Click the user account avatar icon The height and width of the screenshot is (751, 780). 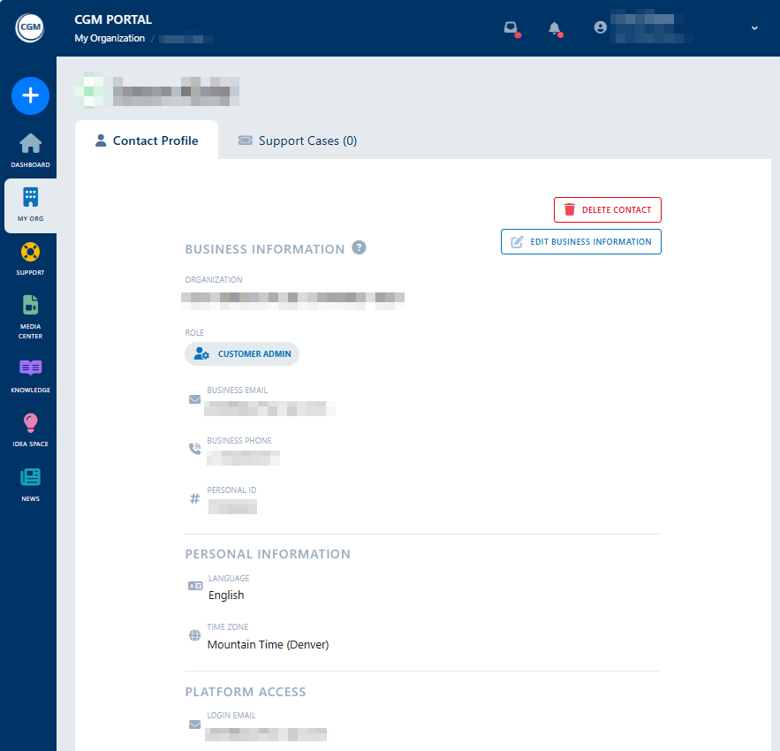coord(601,27)
